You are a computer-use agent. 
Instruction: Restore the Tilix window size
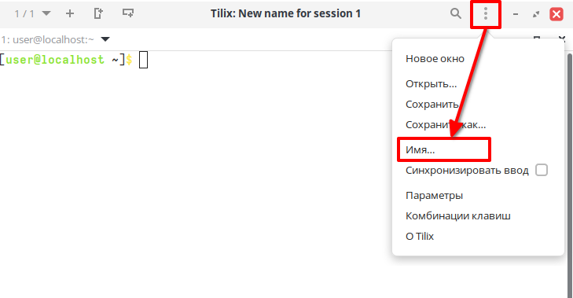[x=536, y=14]
